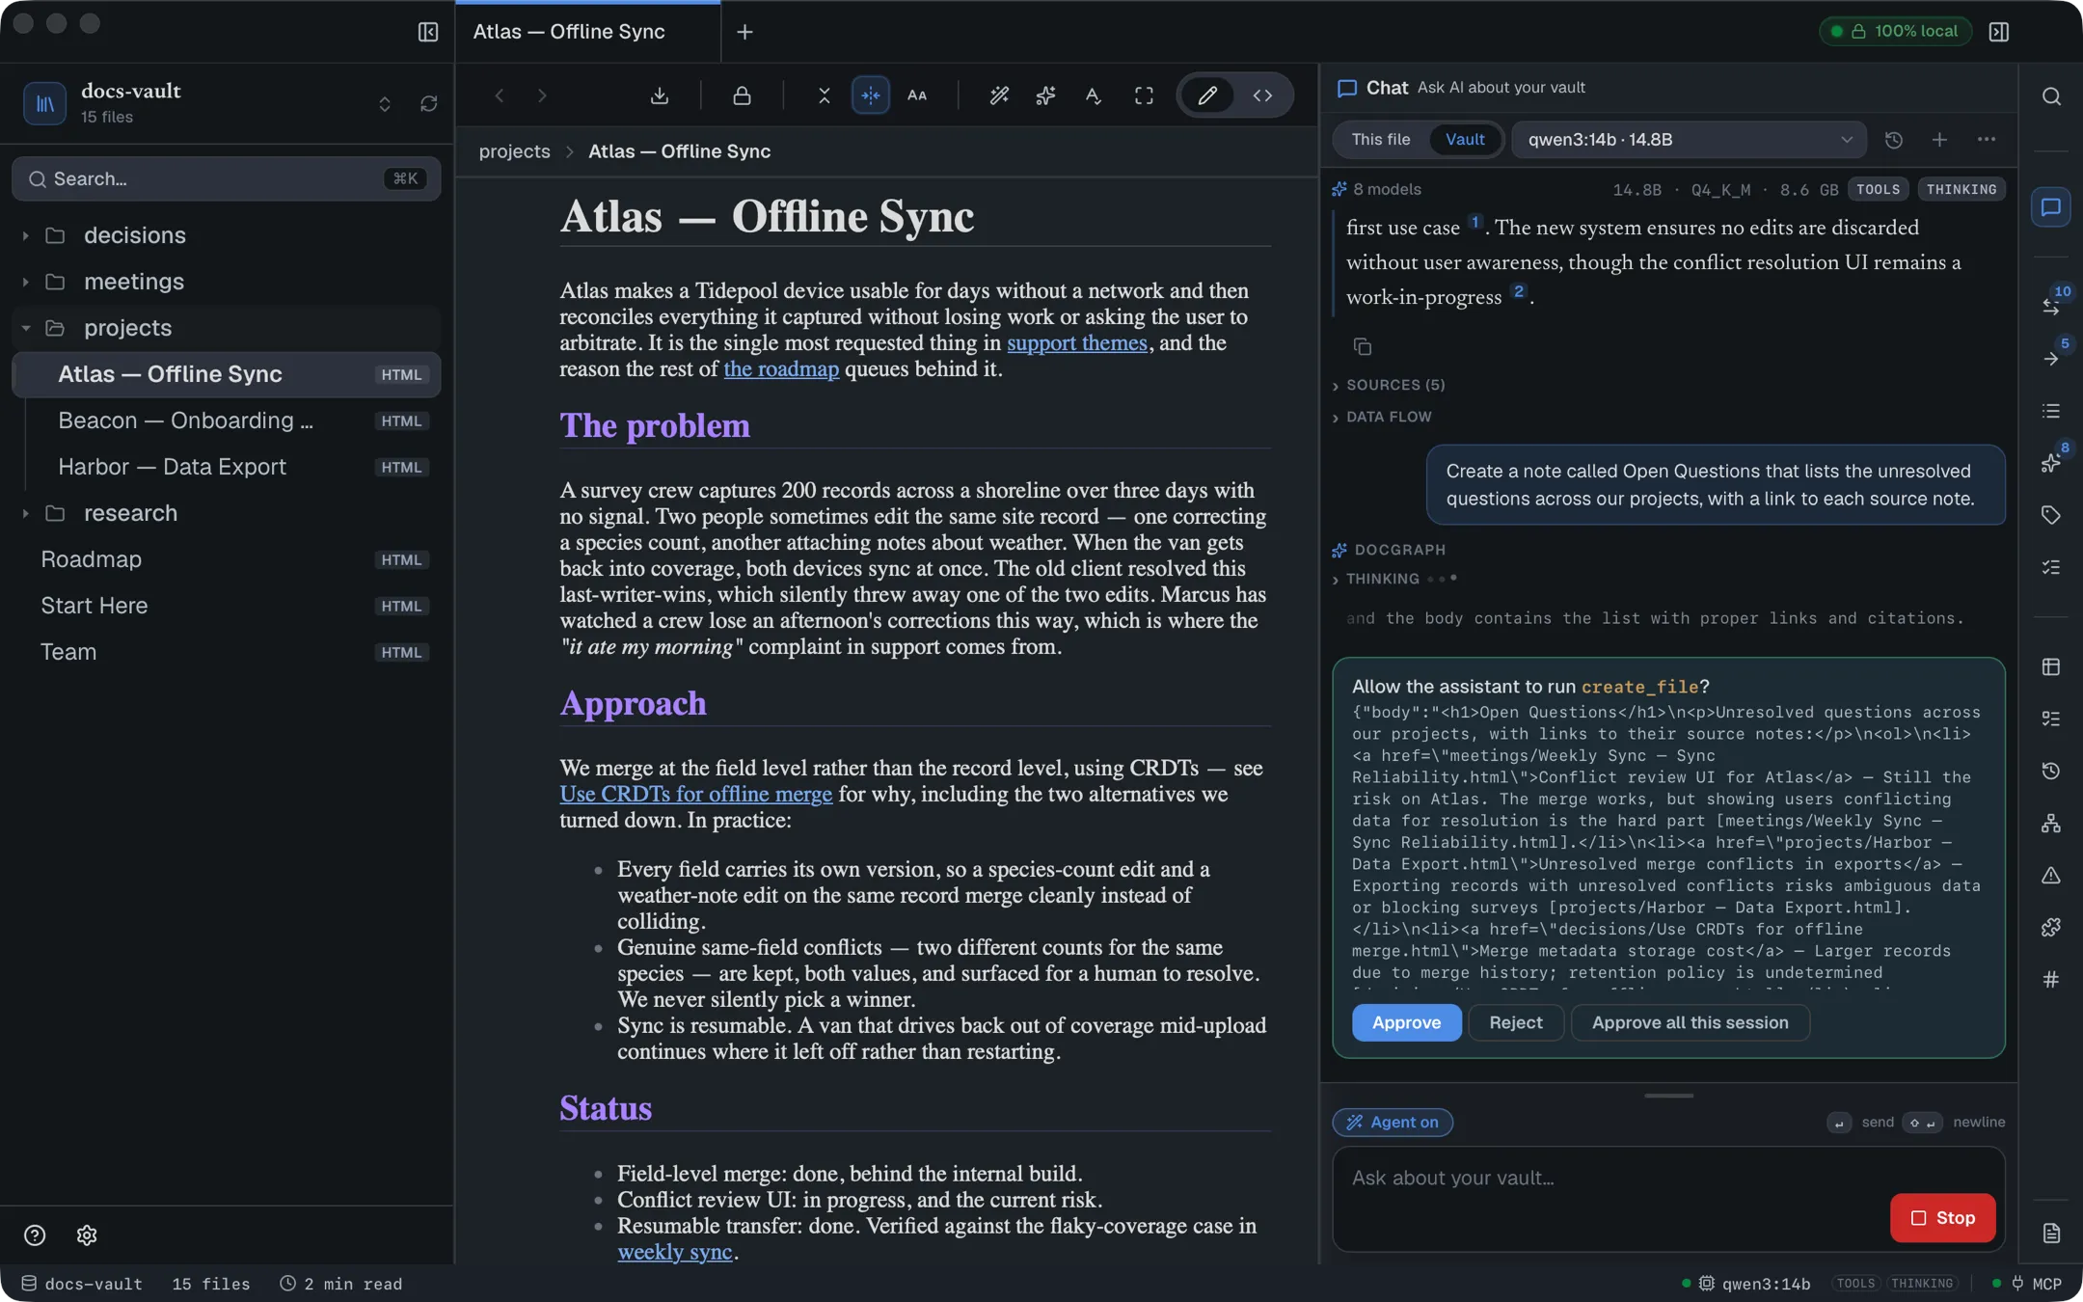Switch to pencil edit mode
The image size is (2083, 1302).
[1207, 95]
